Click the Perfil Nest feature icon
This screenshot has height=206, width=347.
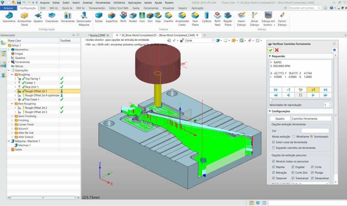coord(218,19)
